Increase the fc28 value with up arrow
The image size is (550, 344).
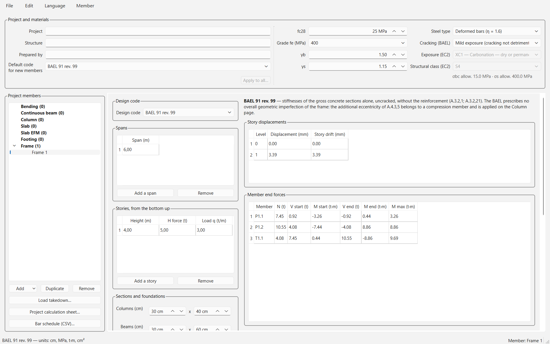[x=394, y=31]
